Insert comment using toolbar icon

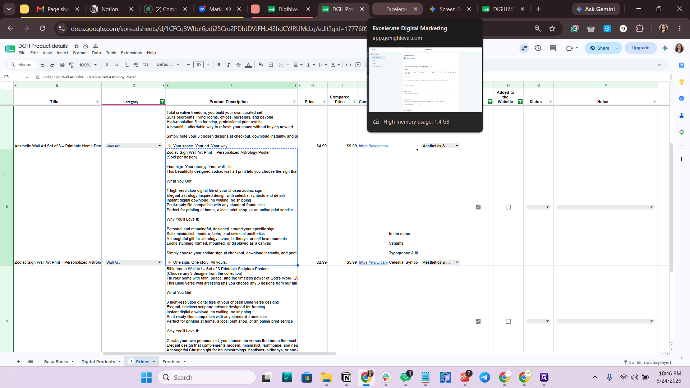[358, 65]
